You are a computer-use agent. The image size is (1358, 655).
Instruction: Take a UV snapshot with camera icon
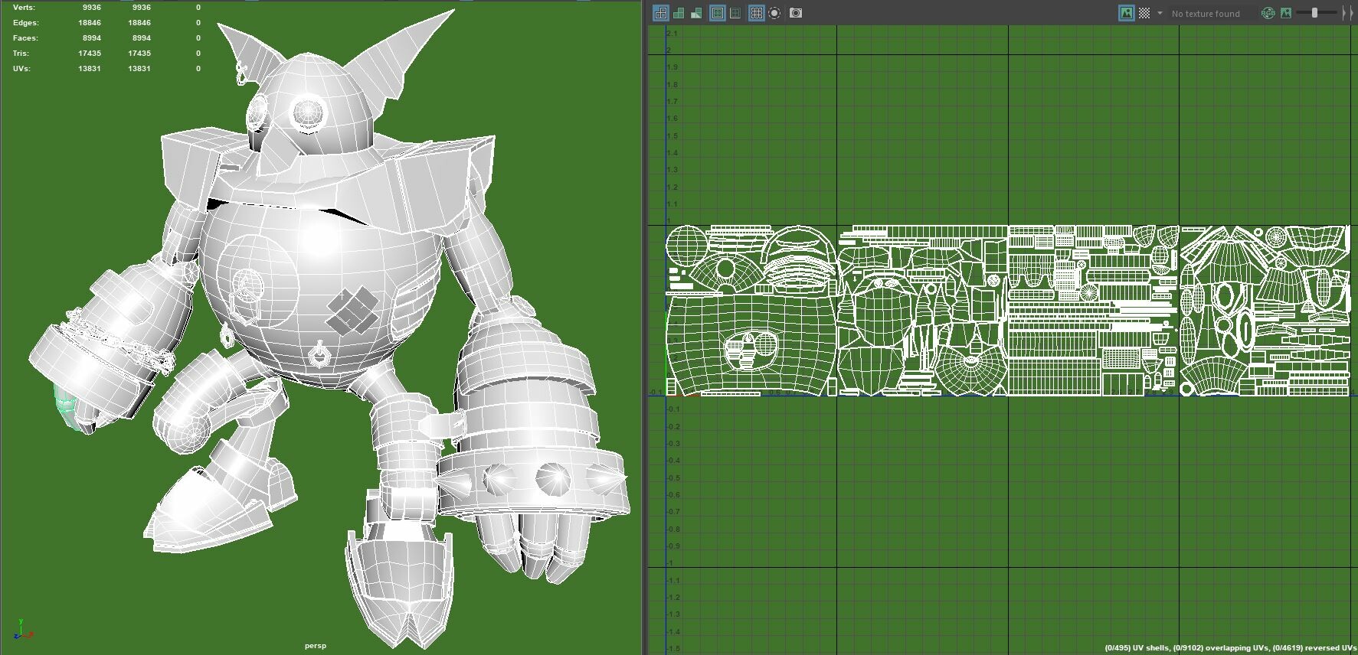796,13
